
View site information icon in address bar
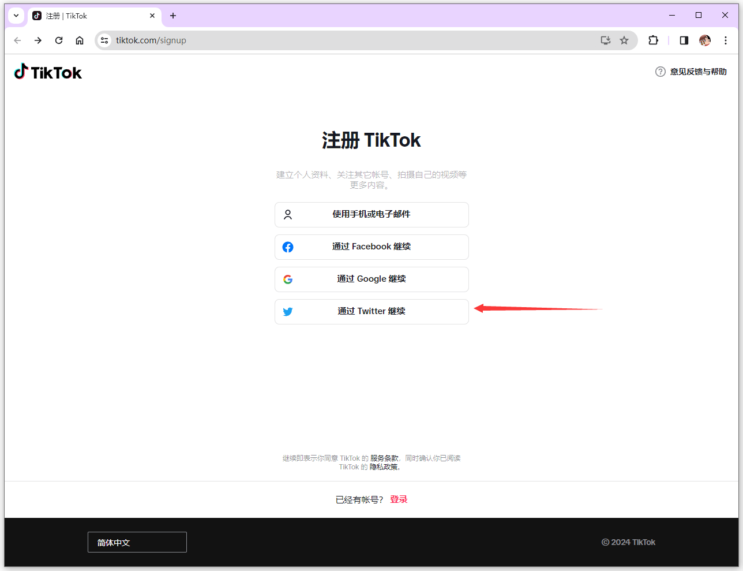pyautogui.click(x=104, y=40)
